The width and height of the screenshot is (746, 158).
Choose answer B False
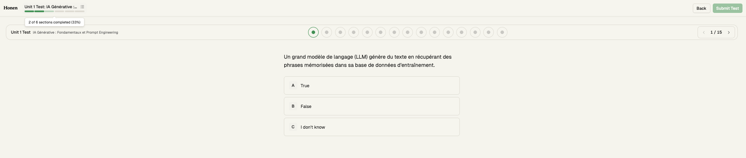(371, 106)
